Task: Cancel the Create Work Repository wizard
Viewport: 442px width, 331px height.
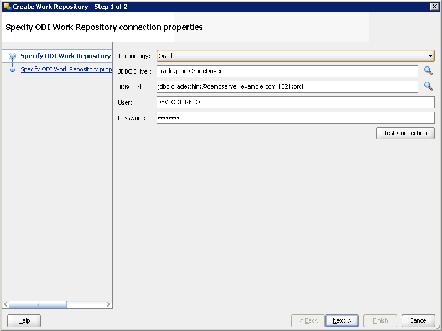Action: click(x=418, y=320)
